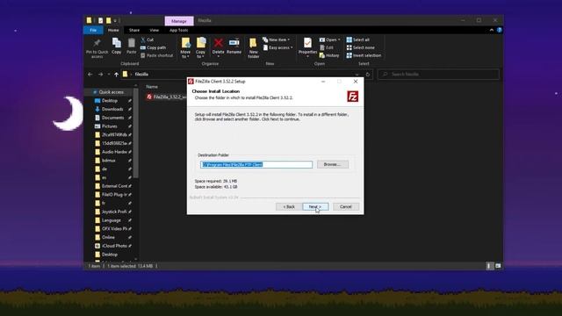The image size is (562, 316).
Task: Click Edit in the Open group
Action: (327, 47)
